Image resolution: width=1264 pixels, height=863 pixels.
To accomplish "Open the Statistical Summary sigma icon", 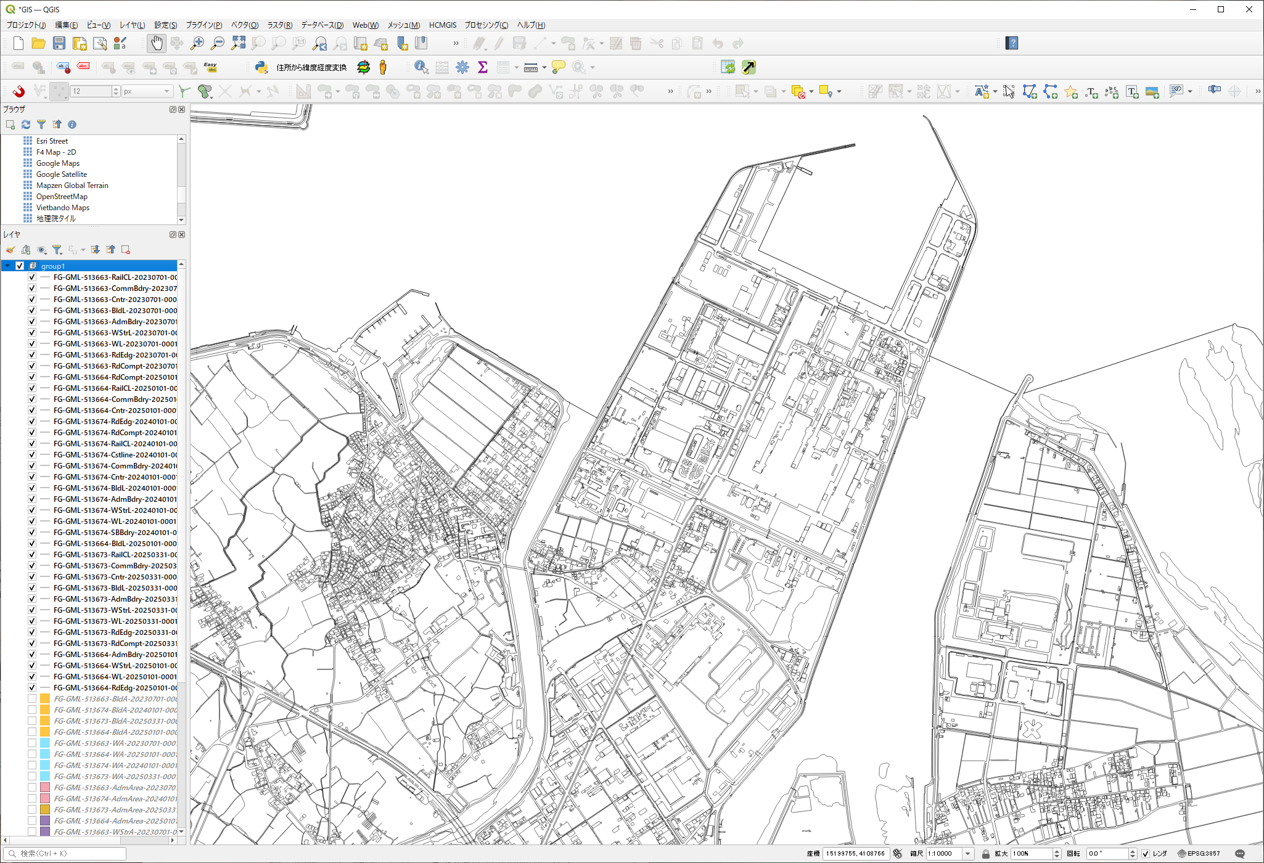I will coord(483,67).
